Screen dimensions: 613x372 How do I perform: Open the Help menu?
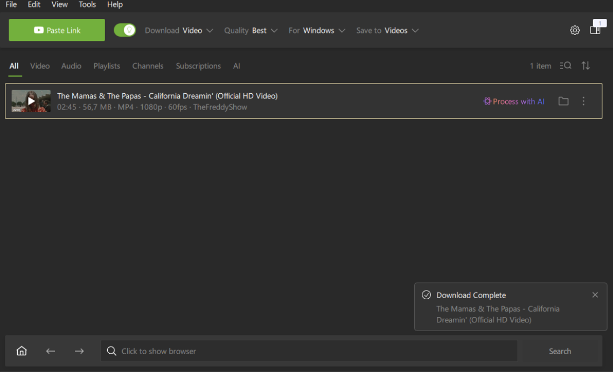pyautogui.click(x=115, y=5)
